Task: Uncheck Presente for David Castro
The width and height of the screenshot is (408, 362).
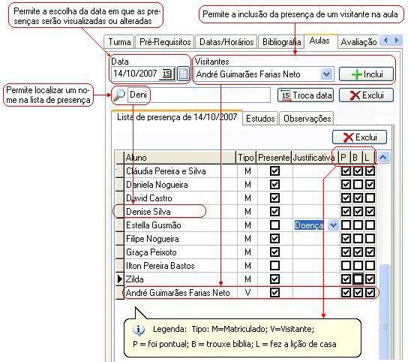Action: [x=274, y=198]
